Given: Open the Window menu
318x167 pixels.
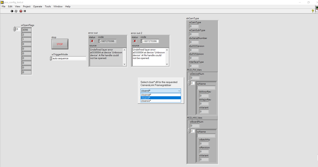Looking at the screenshot, I should point(58,6).
